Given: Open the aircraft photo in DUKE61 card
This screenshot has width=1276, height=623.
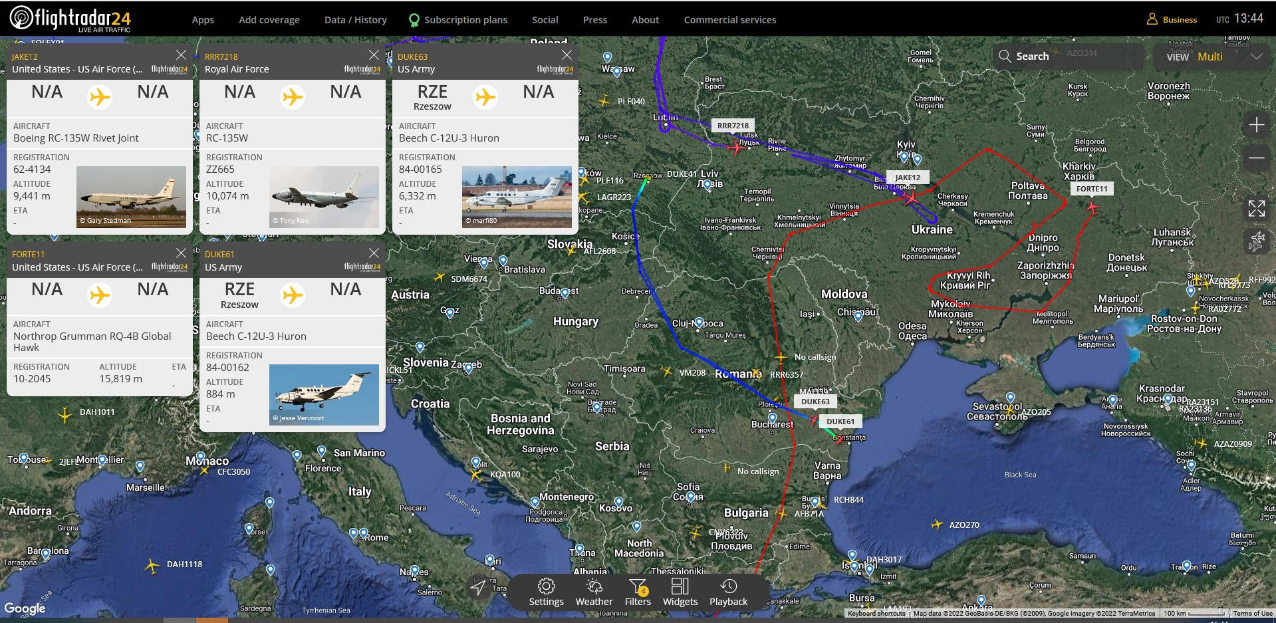Looking at the screenshot, I should click(x=324, y=395).
